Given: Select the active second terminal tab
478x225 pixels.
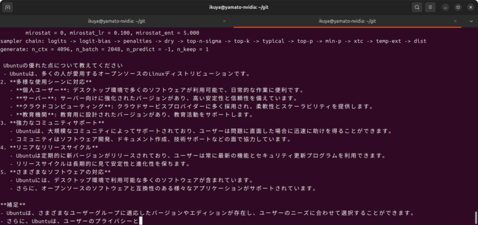Looking at the screenshot, I should tap(347, 21).
